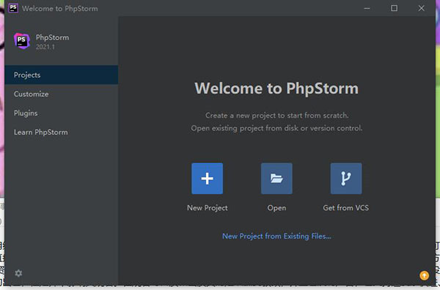Open settings via the gear icon
The height and width of the screenshot is (290, 440).
18,273
